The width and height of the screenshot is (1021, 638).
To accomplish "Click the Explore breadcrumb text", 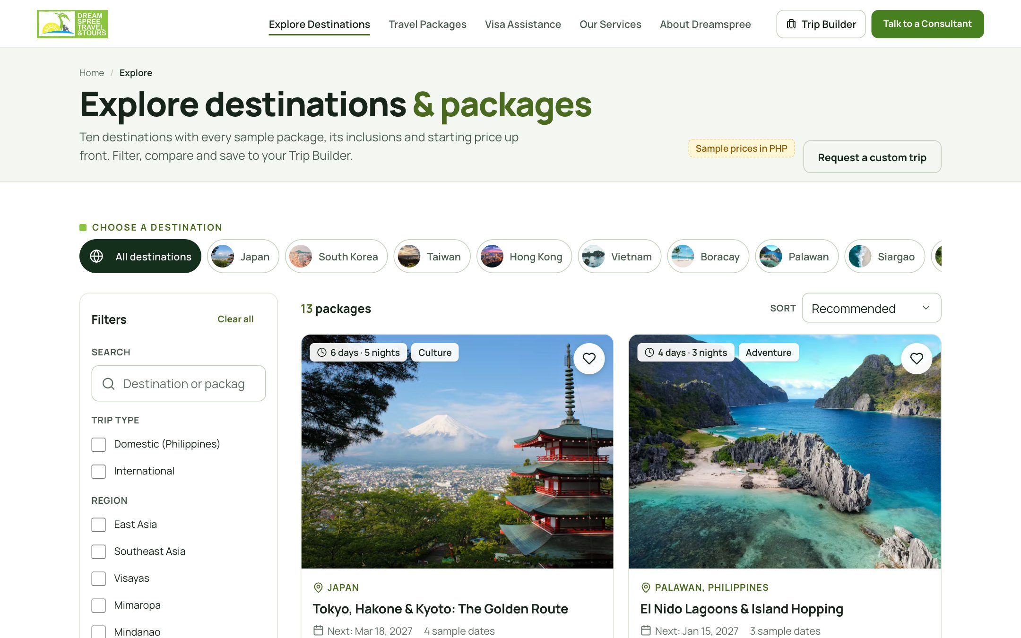I will click(x=136, y=73).
